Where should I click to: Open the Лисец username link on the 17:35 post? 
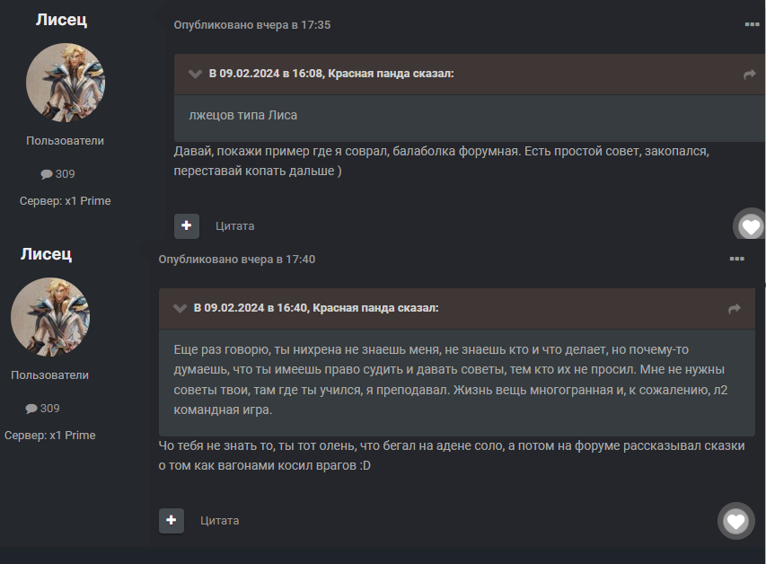click(61, 20)
